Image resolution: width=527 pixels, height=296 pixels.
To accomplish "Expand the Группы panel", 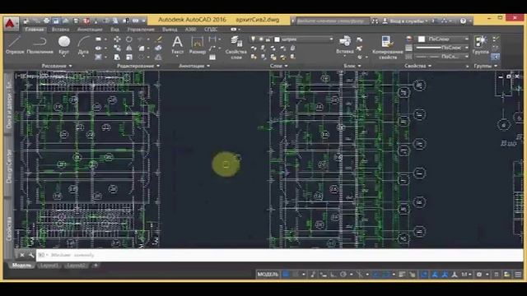I will coord(485,66).
